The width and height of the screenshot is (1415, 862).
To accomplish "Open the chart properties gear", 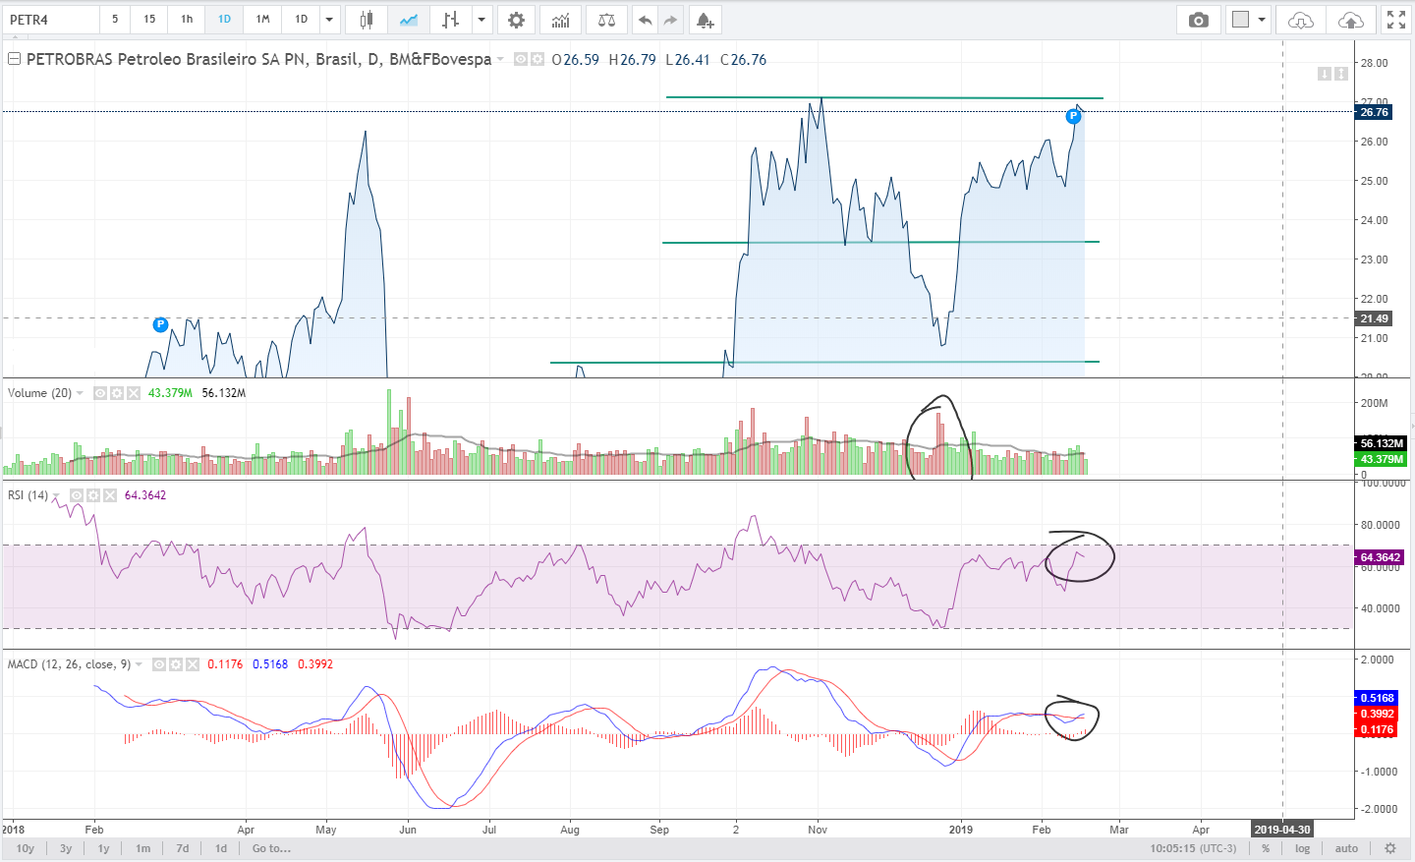I will point(516,20).
